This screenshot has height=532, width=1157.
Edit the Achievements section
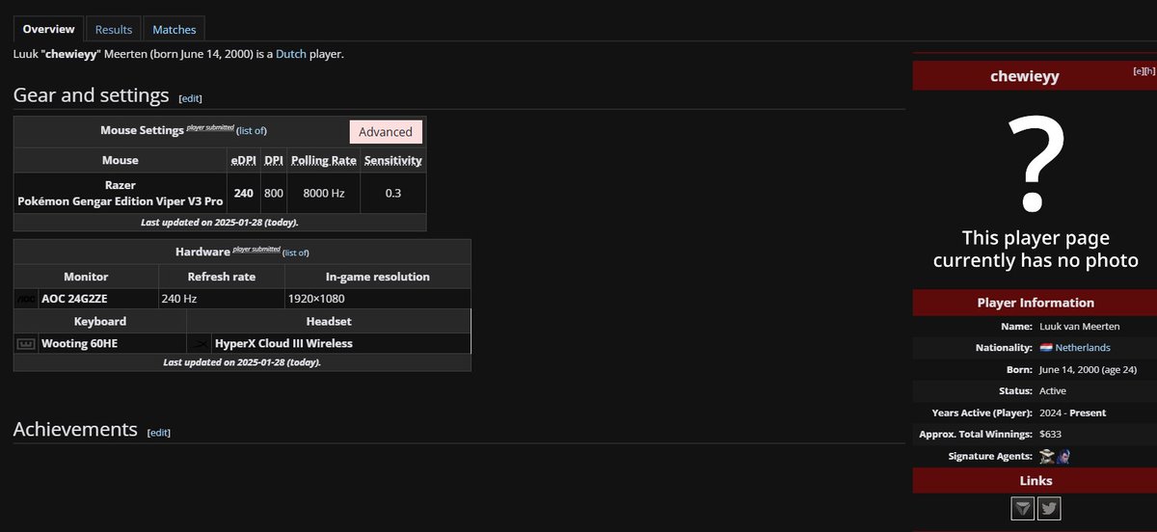(x=159, y=433)
